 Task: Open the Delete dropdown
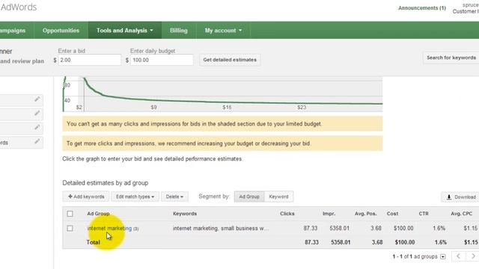pyautogui.click(x=174, y=197)
